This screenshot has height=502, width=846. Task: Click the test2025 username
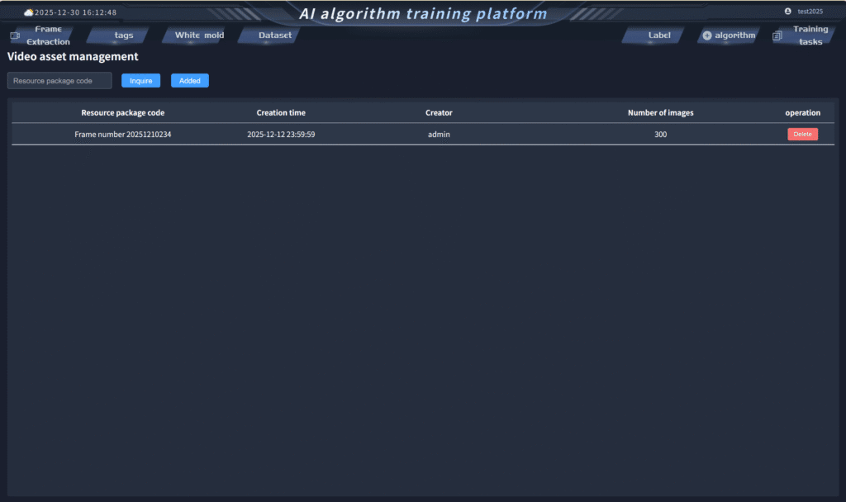[x=810, y=12]
